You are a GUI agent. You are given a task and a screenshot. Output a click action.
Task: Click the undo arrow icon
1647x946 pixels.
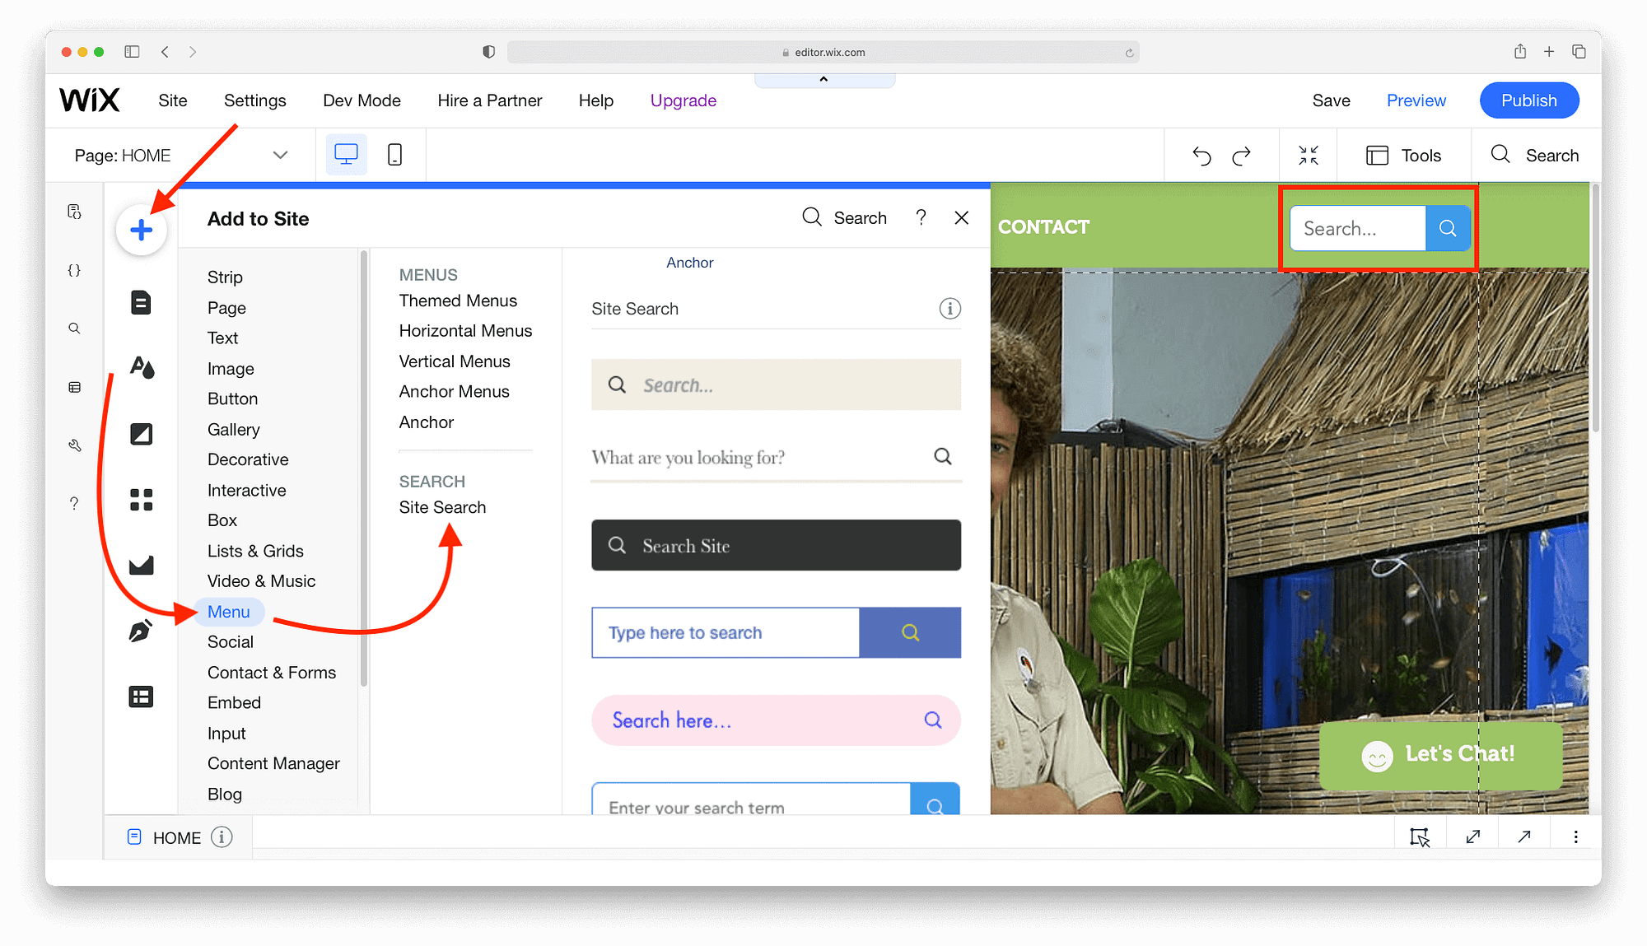point(1201,155)
